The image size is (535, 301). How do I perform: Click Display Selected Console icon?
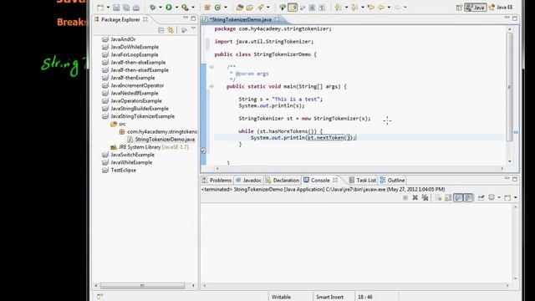point(492,197)
